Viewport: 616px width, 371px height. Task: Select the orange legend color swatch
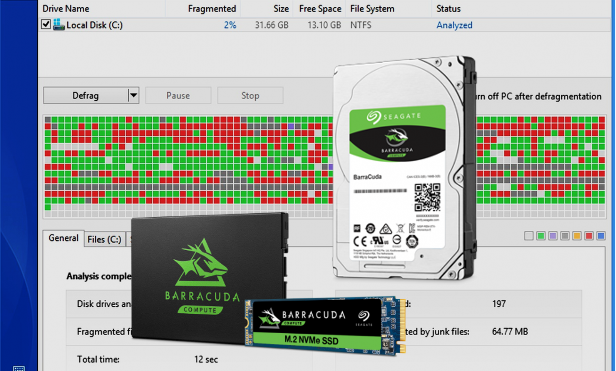[x=577, y=236]
